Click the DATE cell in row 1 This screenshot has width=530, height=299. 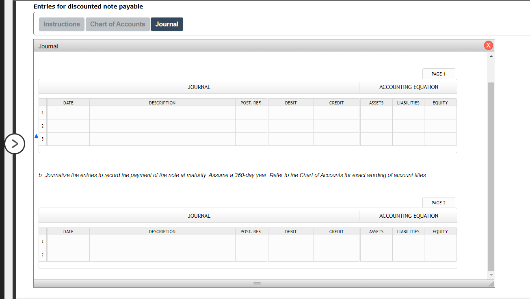pos(68,113)
